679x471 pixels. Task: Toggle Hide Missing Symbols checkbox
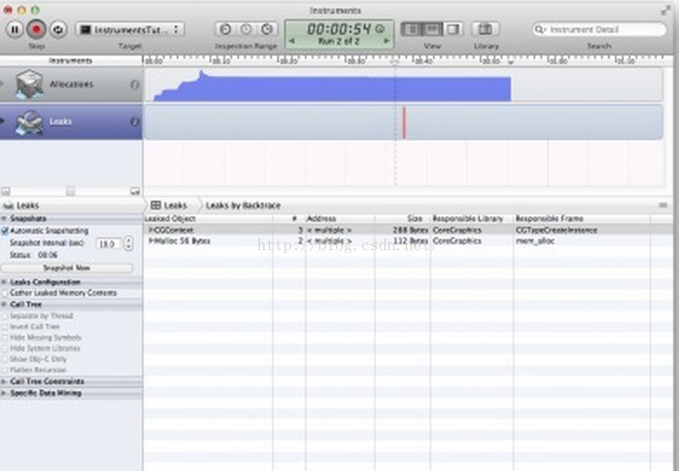pyautogui.click(x=5, y=338)
